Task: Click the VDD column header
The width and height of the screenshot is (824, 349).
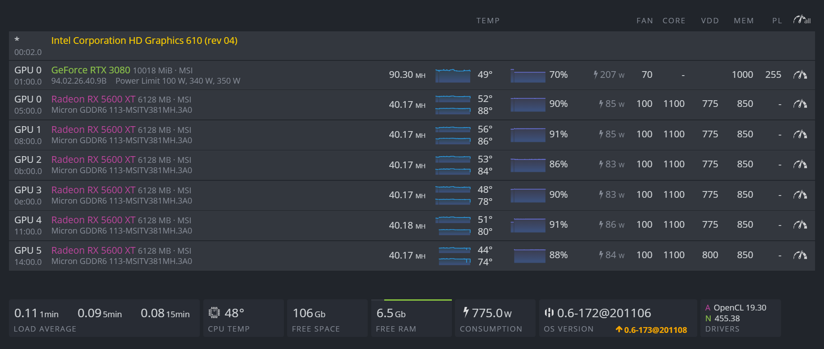Action: (x=710, y=21)
